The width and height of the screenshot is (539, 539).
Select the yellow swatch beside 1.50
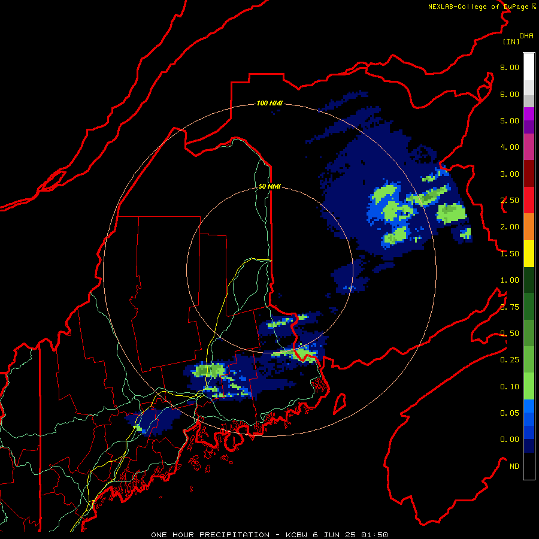tap(529, 253)
